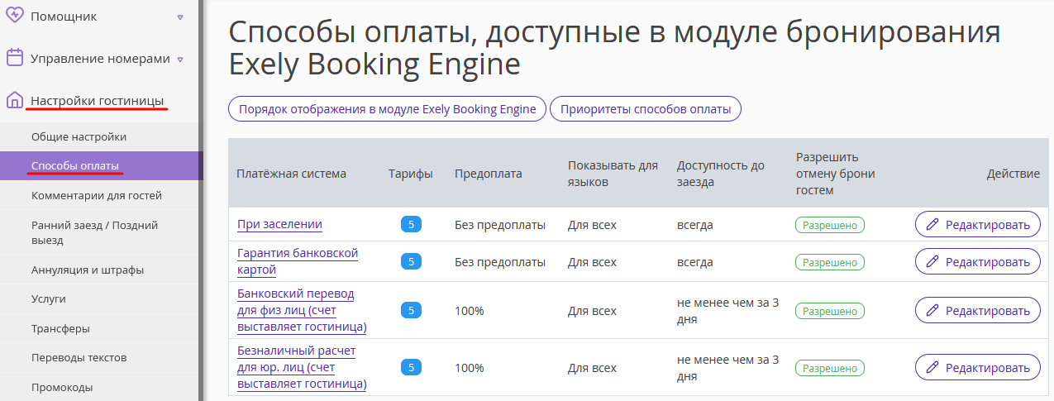Image resolution: width=1054 pixels, height=401 pixels.
Task: Open Банковский перевод для физ лиц link
Action: click(302, 310)
